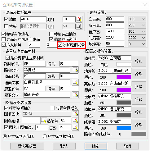The image size is (150, 151).
Task: Toggle 添加轻钢龙骨 checkbox
Action: pos(60,45)
